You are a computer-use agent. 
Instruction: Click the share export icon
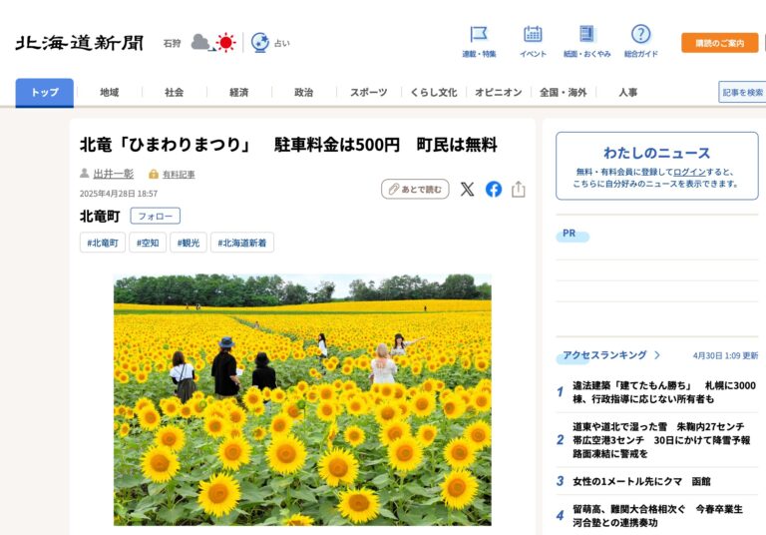[x=519, y=189]
